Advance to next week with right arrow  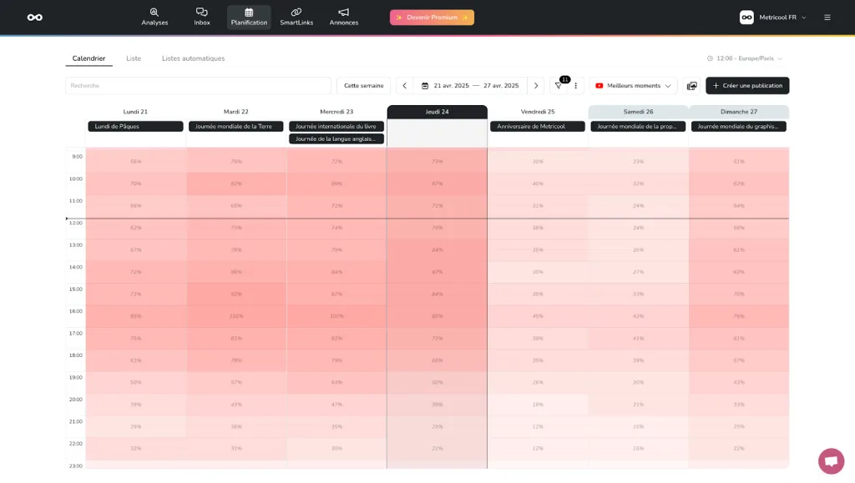pyautogui.click(x=536, y=86)
